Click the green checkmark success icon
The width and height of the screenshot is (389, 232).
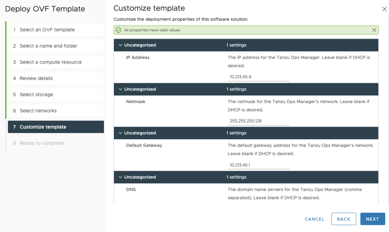click(119, 30)
